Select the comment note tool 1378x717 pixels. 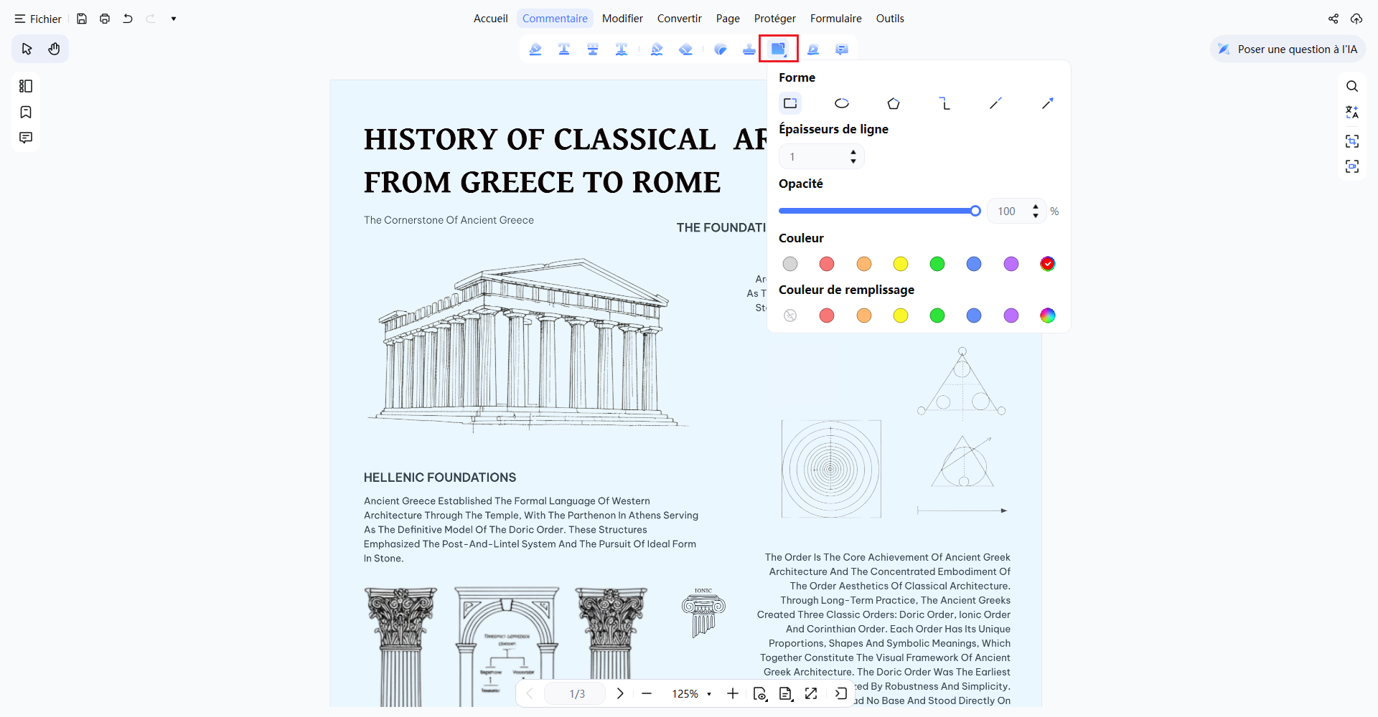pos(842,49)
